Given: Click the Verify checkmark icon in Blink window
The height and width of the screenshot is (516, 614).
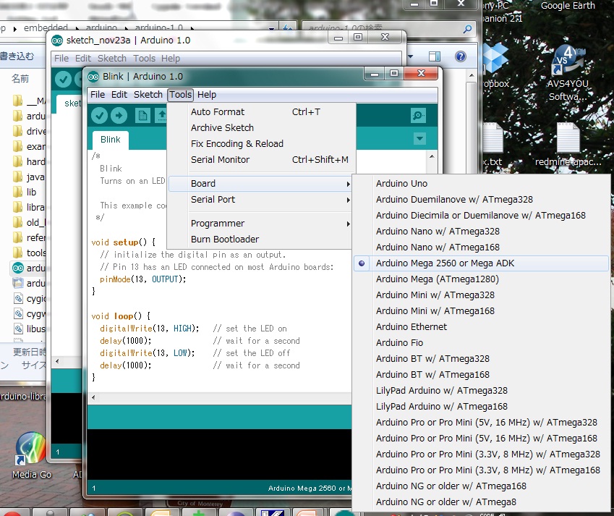Looking at the screenshot, I should (x=100, y=116).
